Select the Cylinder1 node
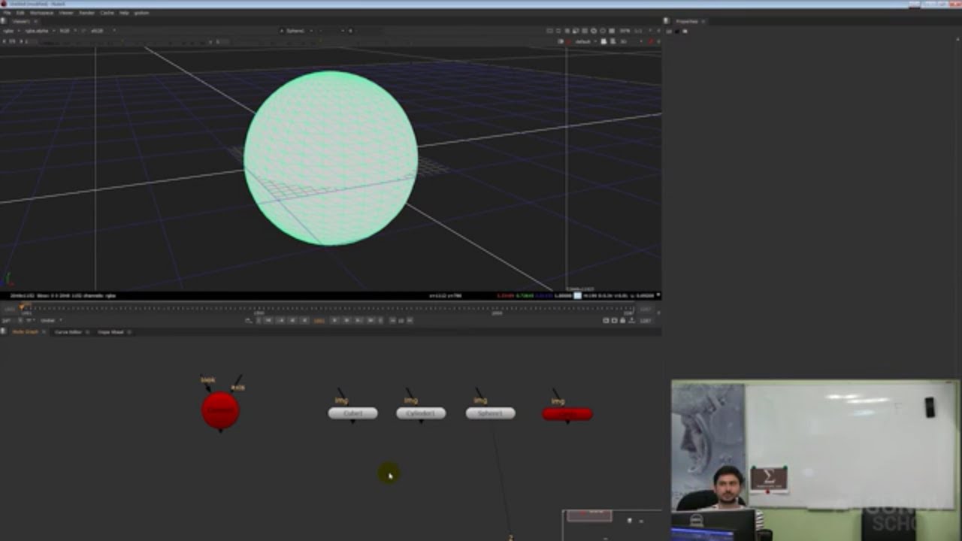Screen dimensions: 962x541 click(421, 413)
